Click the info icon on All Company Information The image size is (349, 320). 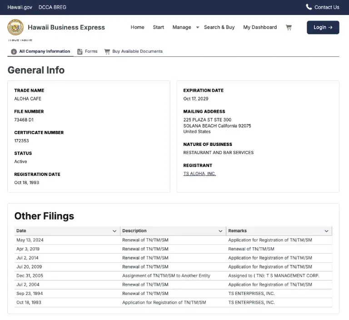pyautogui.click(x=14, y=51)
